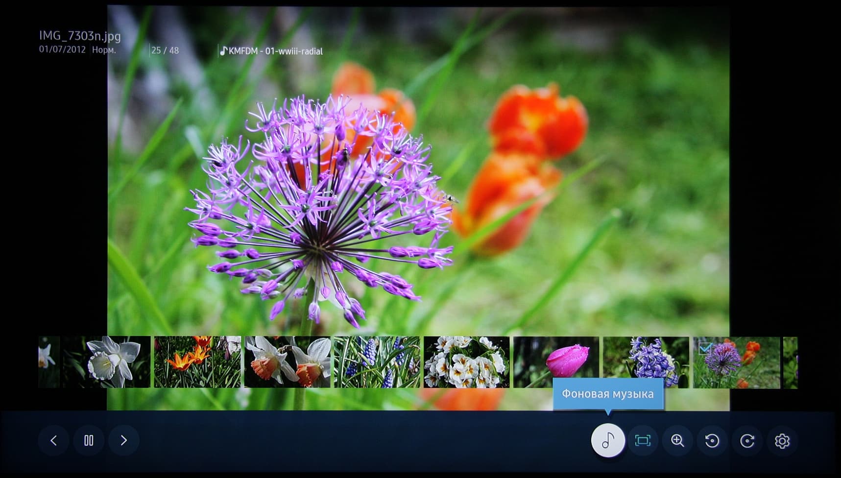Go to the previous photo
Image resolution: width=841 pixels, height=478 pixels.
pos(53,441)
